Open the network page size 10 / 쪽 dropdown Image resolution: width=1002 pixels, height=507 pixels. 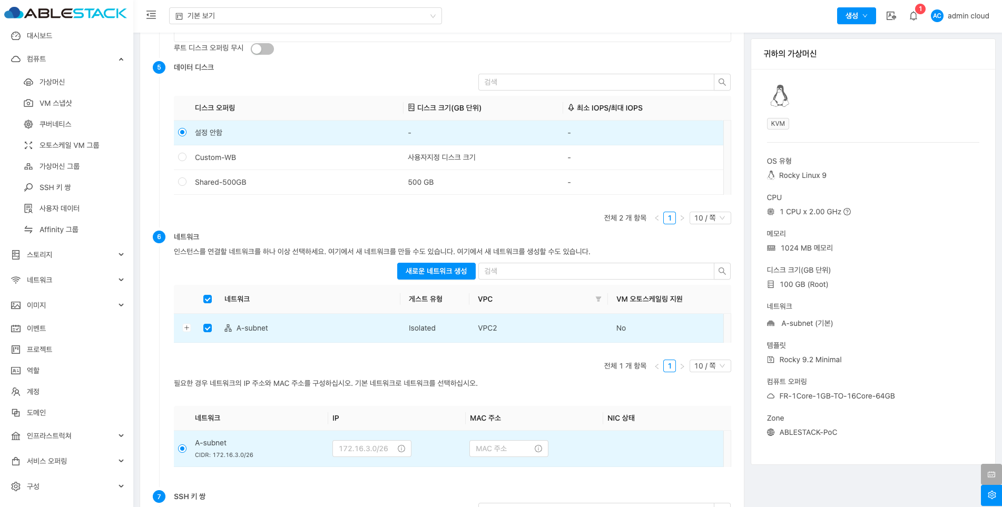point(710,366)
